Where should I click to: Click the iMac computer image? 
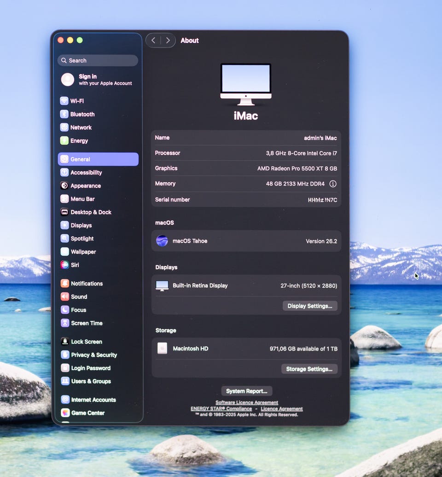click(246, 84)
